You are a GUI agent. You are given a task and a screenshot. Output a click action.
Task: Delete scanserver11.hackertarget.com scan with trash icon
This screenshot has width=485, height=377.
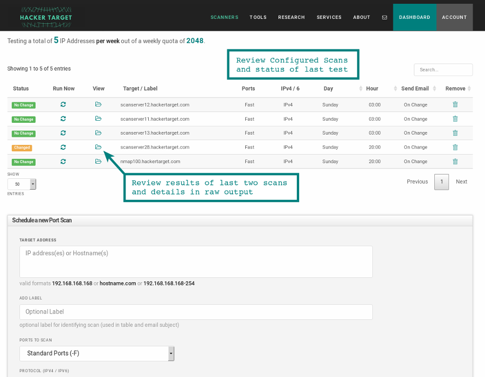pos(455,118)
